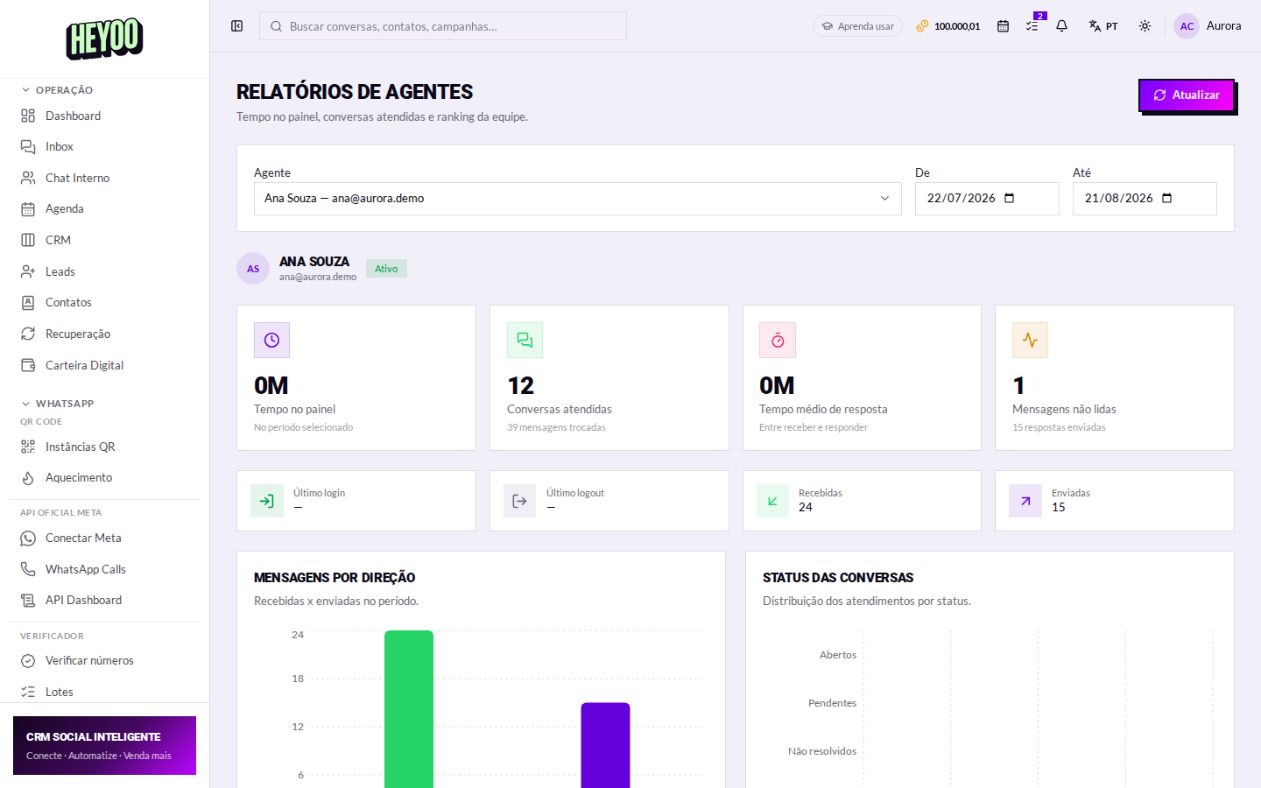Image resolution: width=1261 pixels, height=788 pixels.
Task: Open the De date calendar picker icon
Action: point(1009,198)
